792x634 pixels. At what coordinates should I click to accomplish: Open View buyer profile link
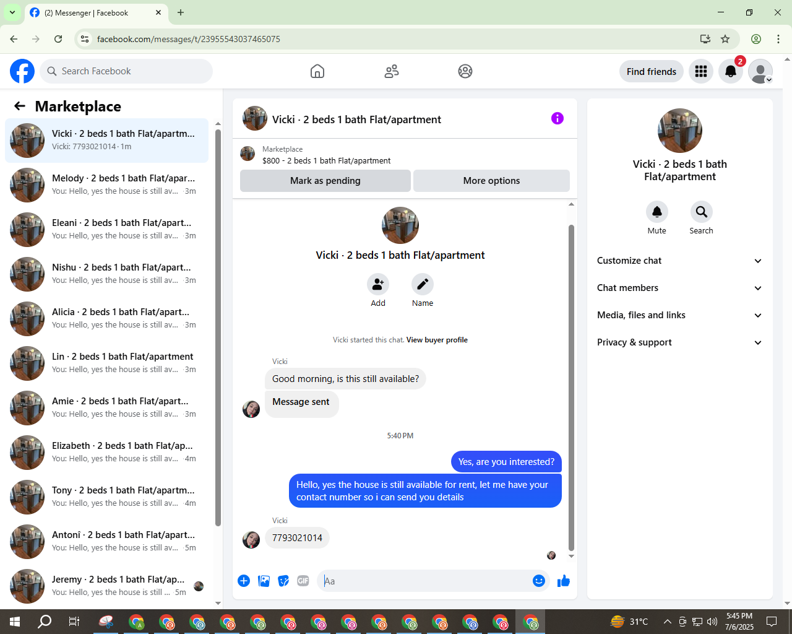pyautogui.click(x=437, y=340)
